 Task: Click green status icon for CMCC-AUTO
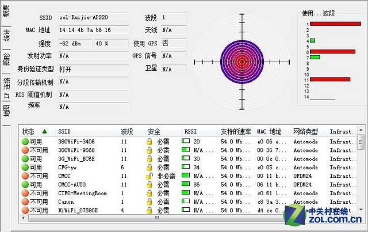click(x=25, y=185)
